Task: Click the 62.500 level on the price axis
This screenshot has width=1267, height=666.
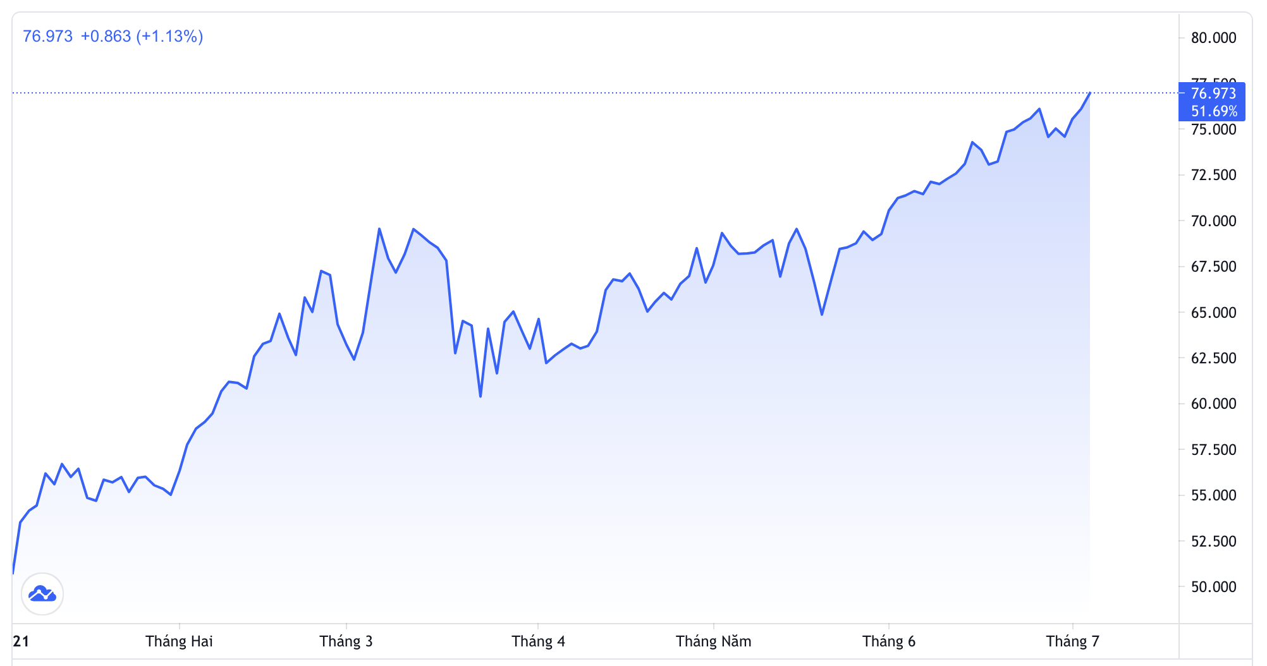Action: pyautogui.click(x=1213, y=358)
